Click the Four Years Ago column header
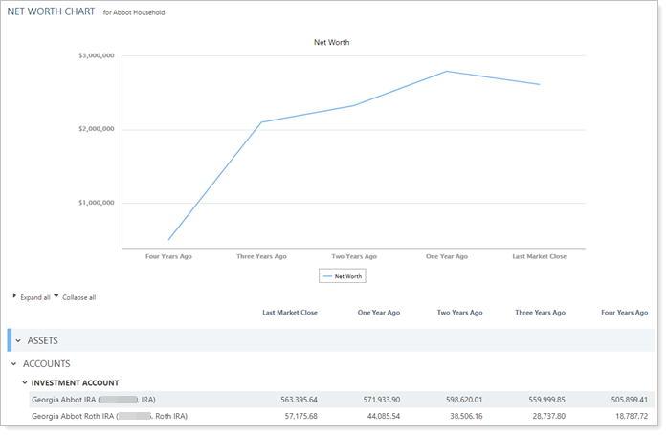667x435 pixels. pyautogui.click(x=624, y=313)
